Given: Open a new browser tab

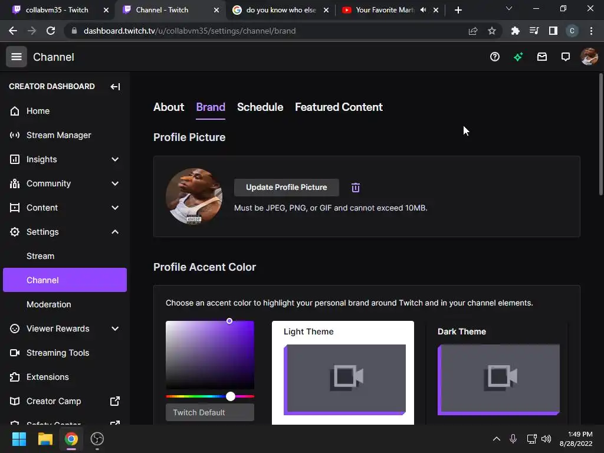Looking at the screenshot, I should [458, 10].
